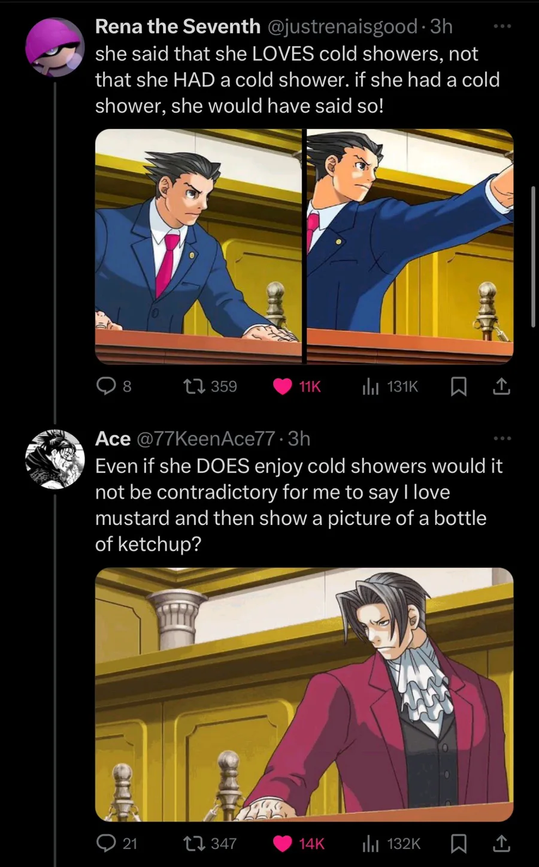
Task: Bookmark Rena the Seventh's tweet
Action: point(458,387)
